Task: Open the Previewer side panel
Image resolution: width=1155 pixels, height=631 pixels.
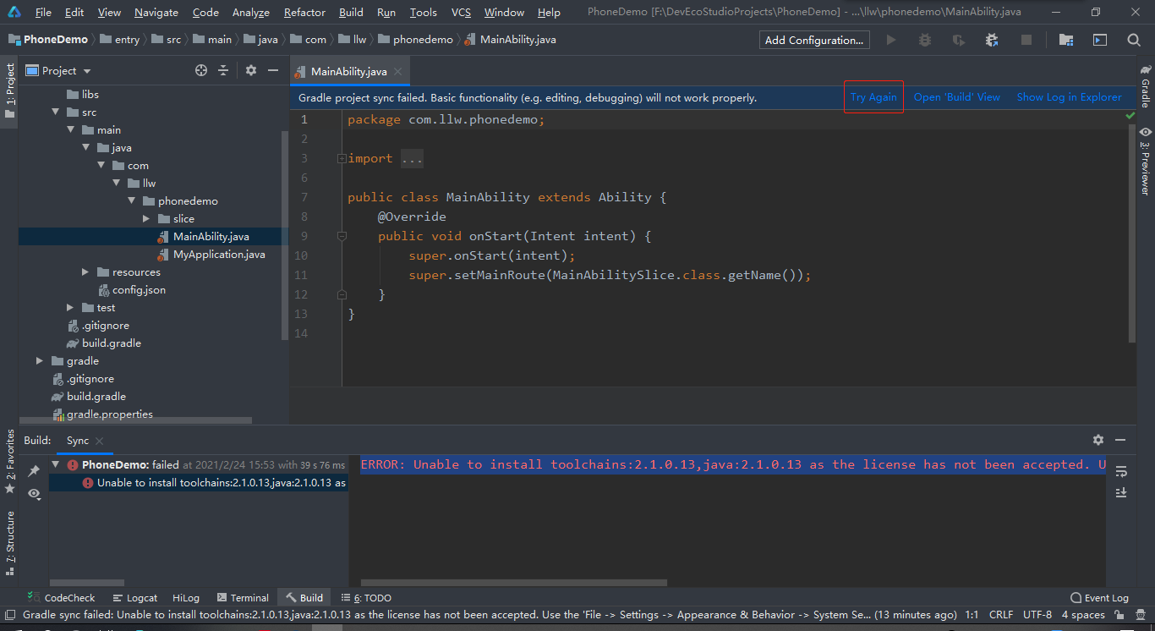Action: click(x=1146, y=161)
